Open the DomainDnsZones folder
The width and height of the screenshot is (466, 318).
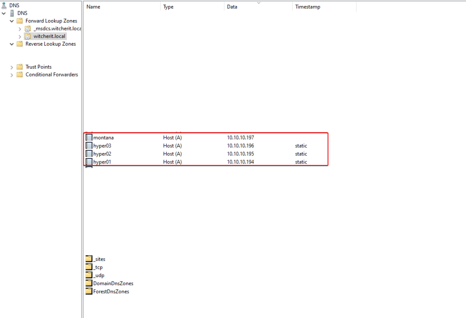coord(113,283)
